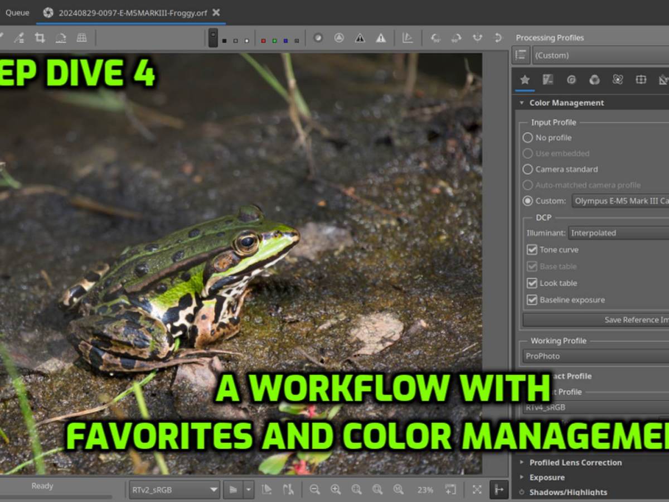Screen dimensions: 669x502
Task: Toggle sharpening contrast mask preview
Action: 339,37
